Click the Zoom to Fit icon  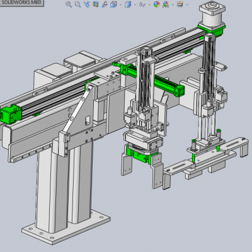[x=69, y=4]
